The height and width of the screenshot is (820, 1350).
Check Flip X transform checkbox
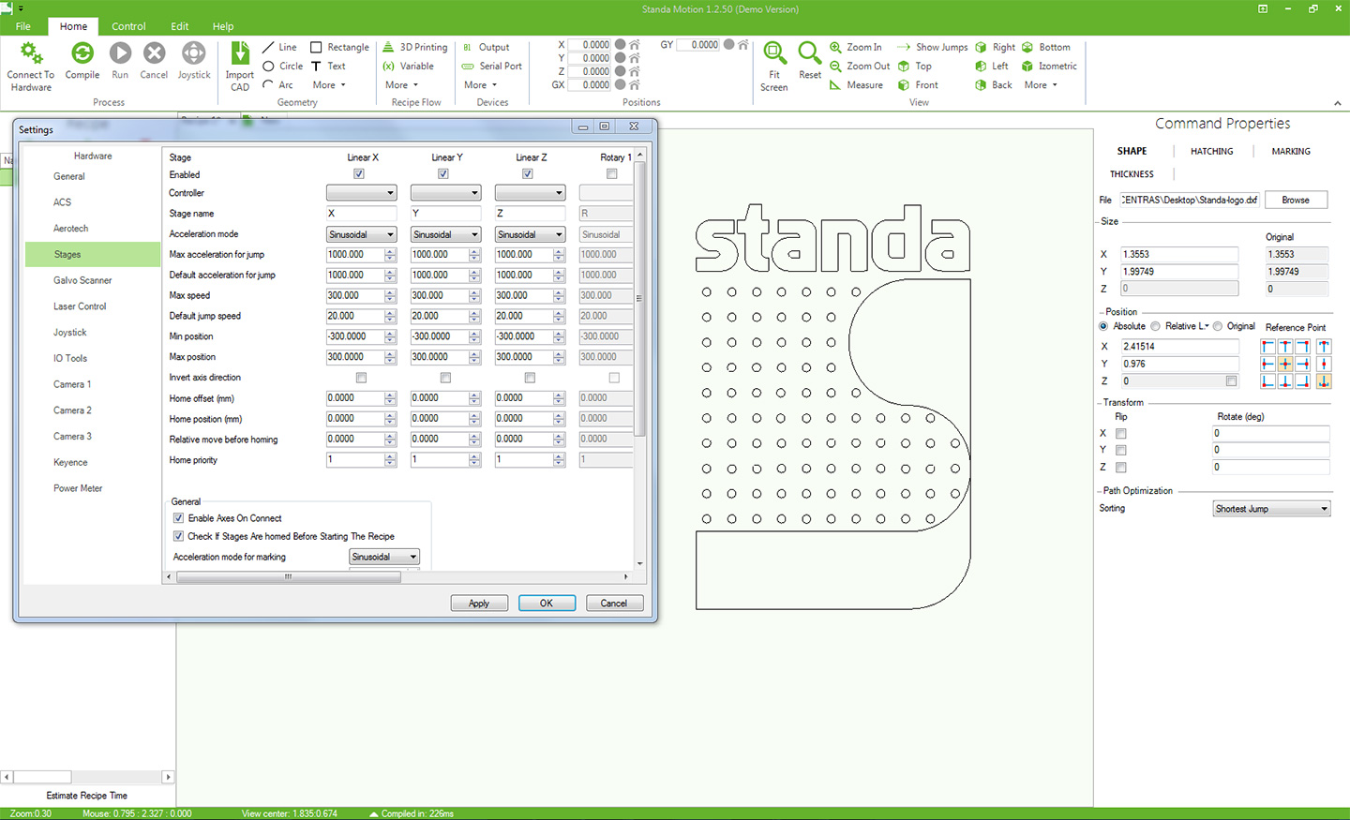[x=1121, y=433]
